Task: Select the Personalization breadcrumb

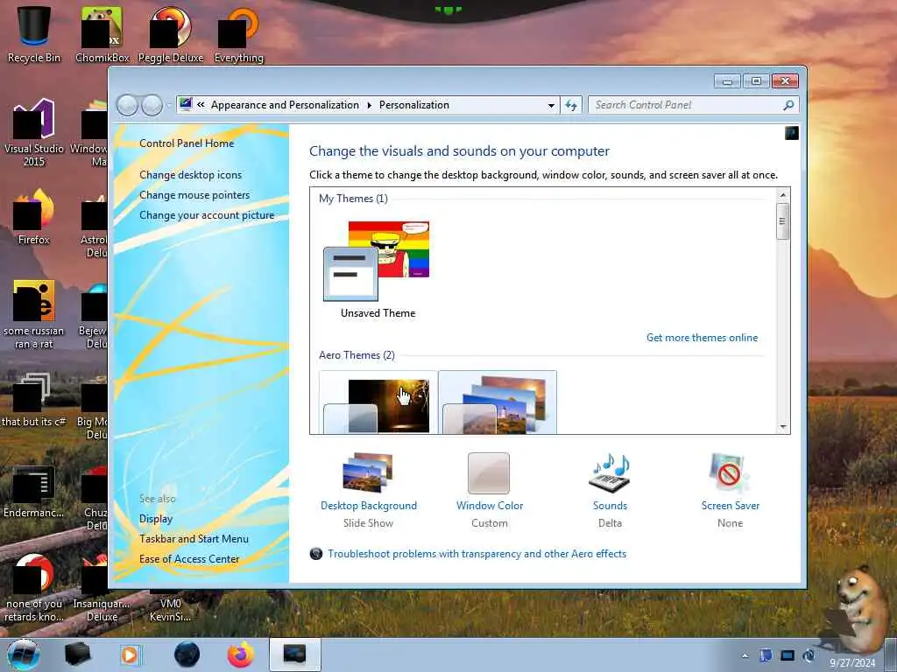Action: click(414, 105)
